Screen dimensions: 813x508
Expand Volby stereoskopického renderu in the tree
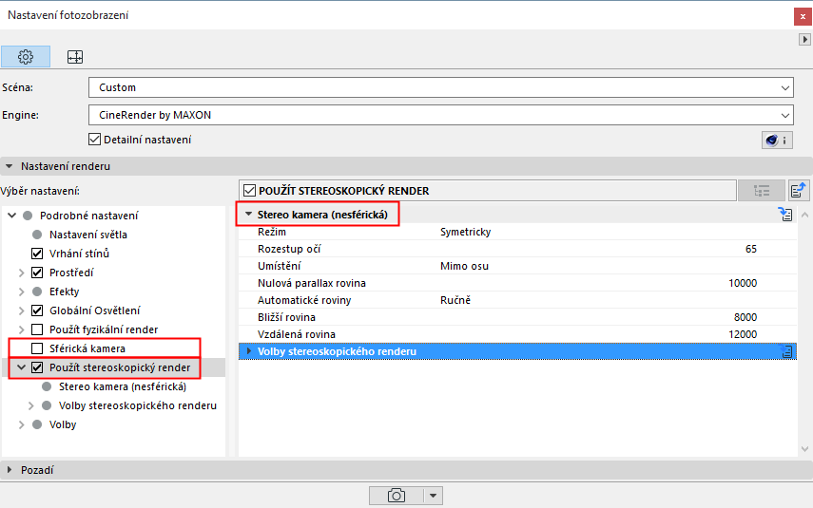tap(30, 405)
